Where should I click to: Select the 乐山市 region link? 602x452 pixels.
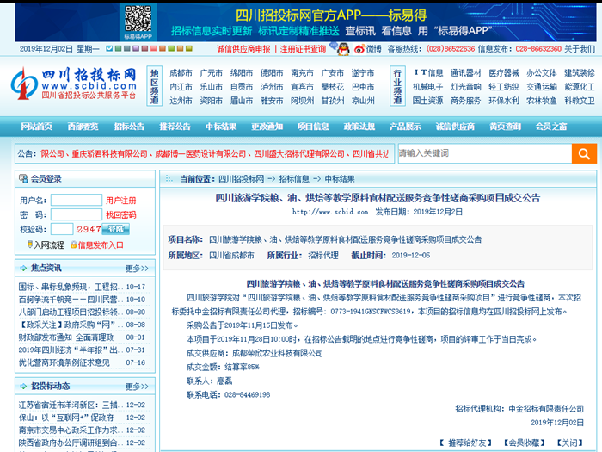(x=212, y=87)
